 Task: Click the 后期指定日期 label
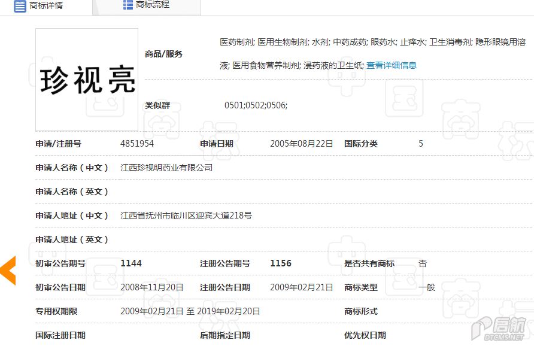tap(224, 335)
